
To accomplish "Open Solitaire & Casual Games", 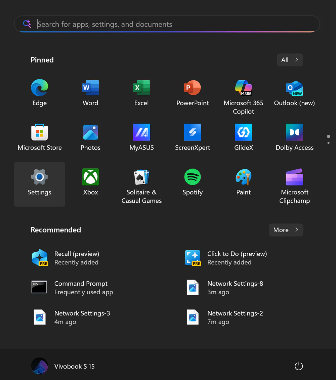I will click(141, 186).
